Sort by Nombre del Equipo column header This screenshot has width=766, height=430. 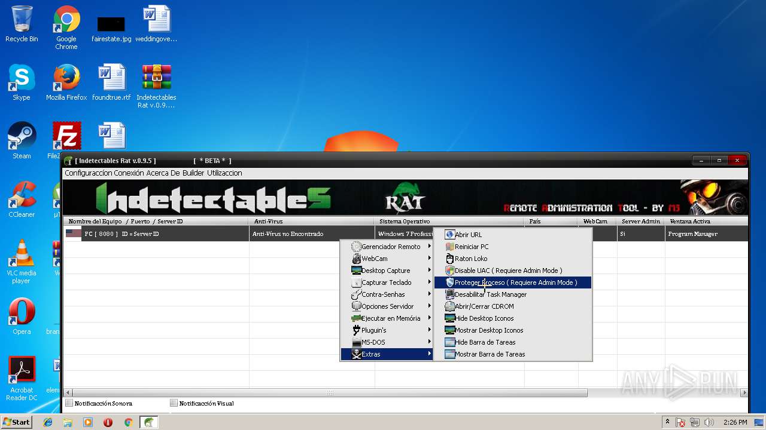pos(156,222)
